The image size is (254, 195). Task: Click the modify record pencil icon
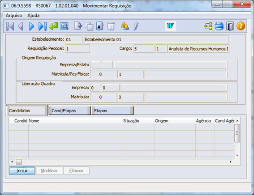click(x=100, y=26)
